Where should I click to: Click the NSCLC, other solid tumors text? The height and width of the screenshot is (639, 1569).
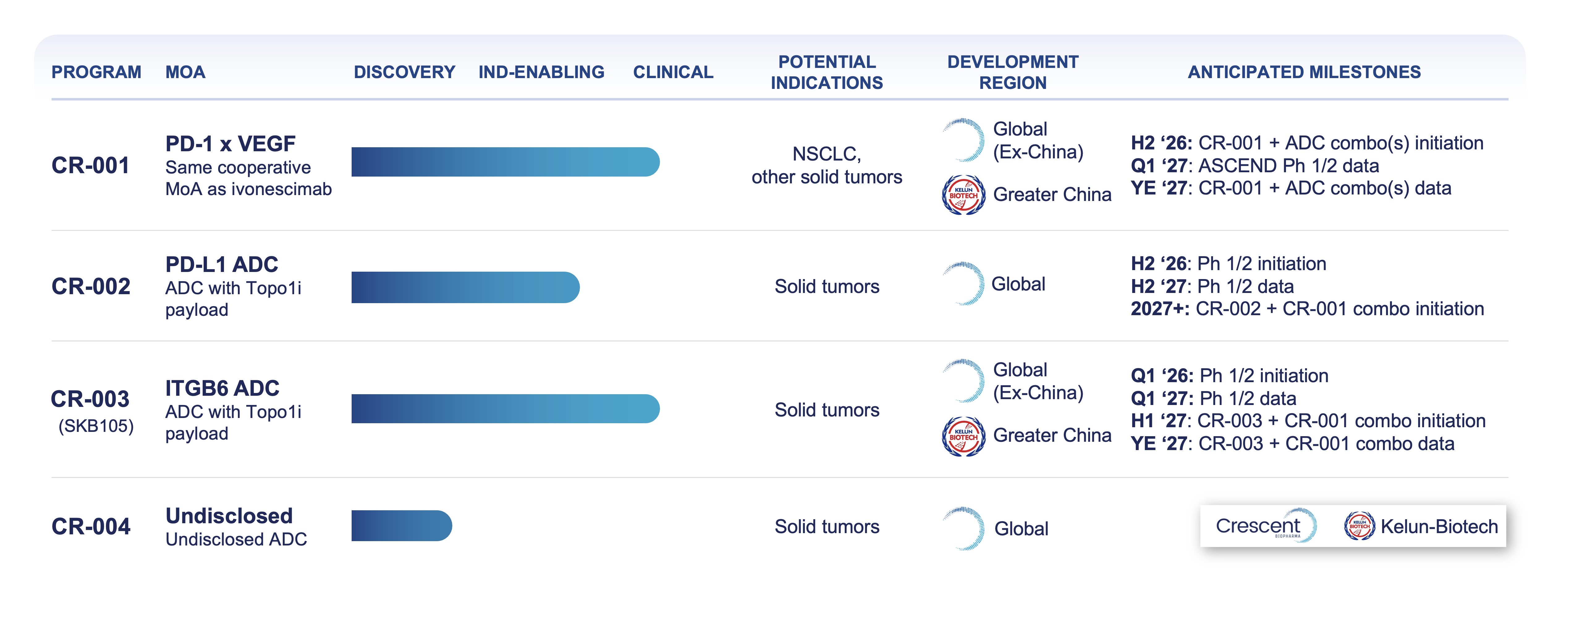point(827,165)
